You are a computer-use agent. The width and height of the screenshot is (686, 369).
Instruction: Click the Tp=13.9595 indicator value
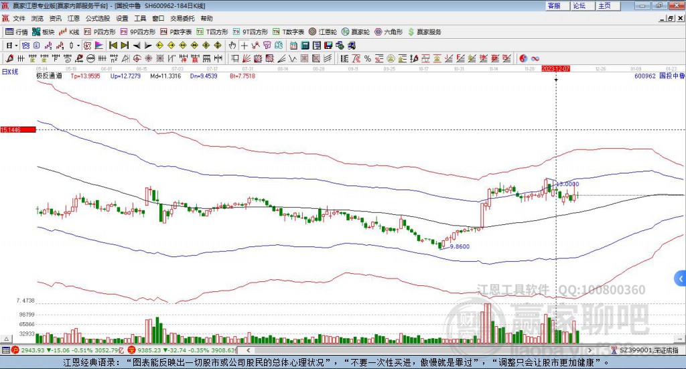point(85,76)
